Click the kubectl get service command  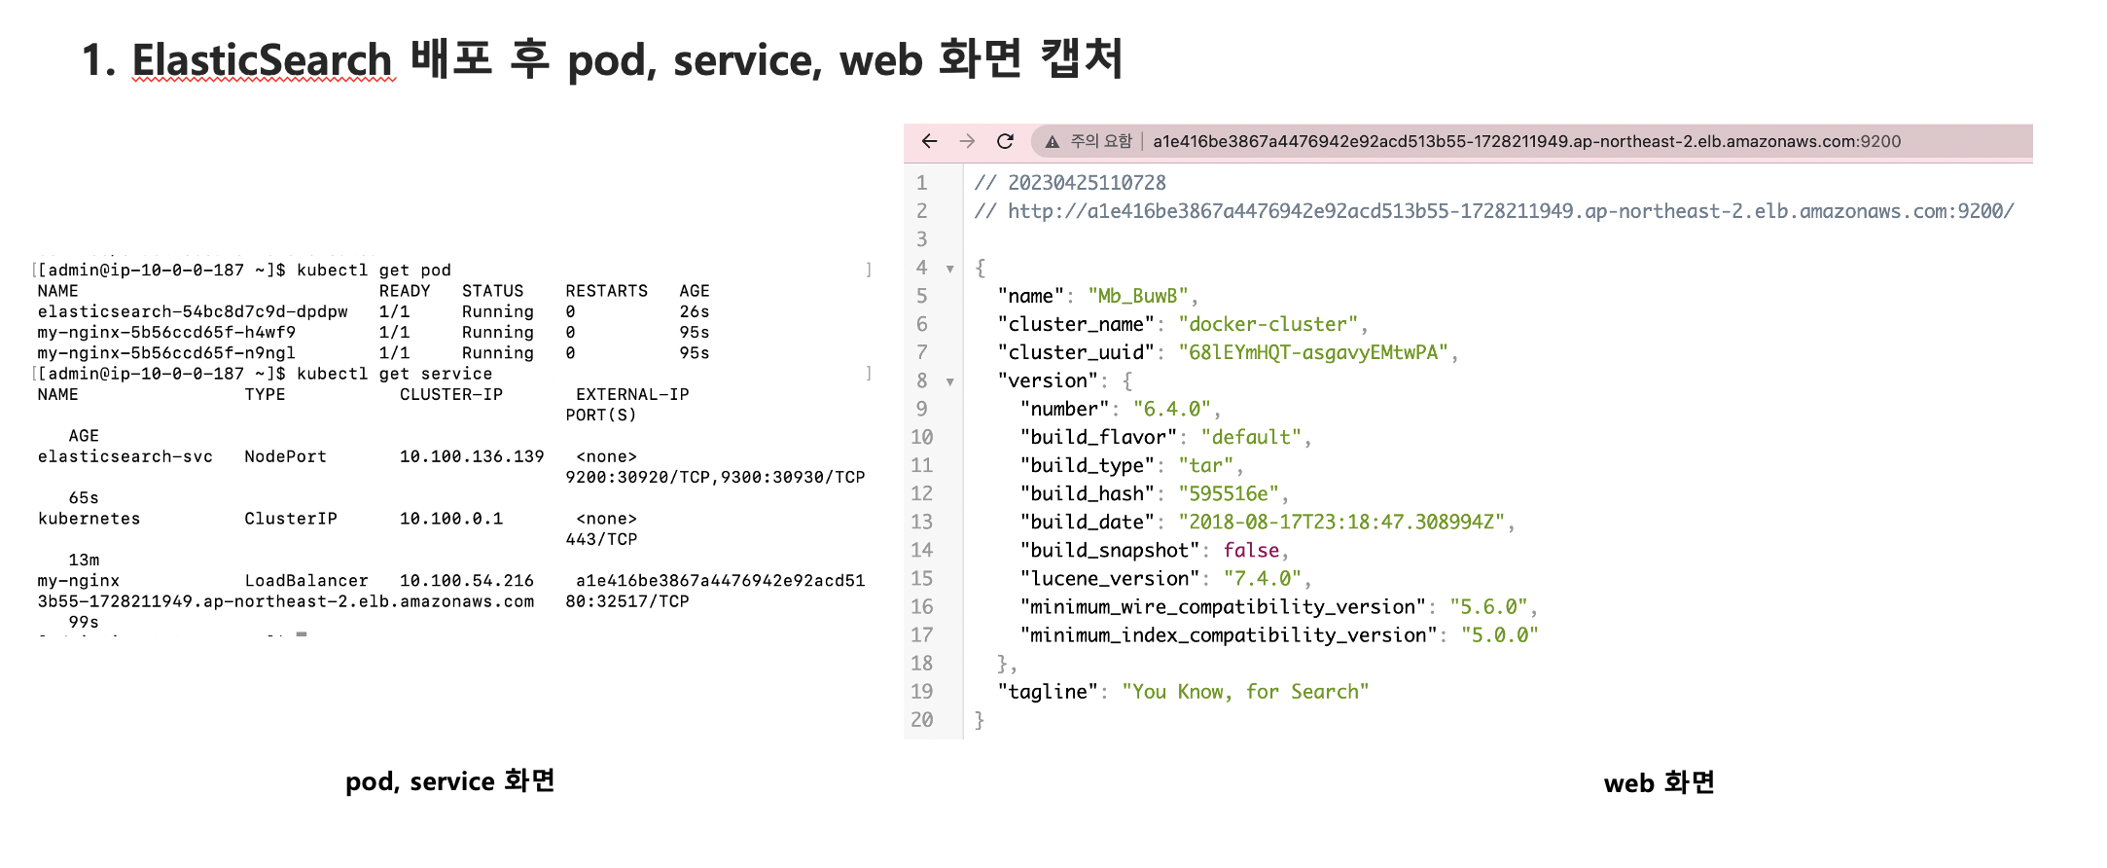point(394,373)
